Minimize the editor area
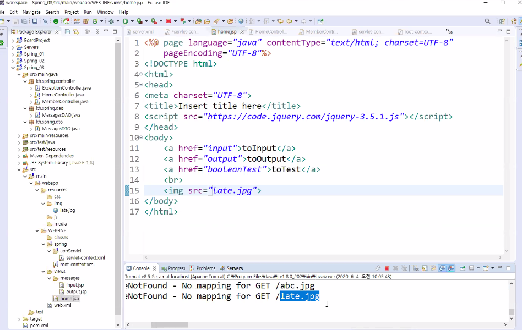The image size is (522, 330). pyautogui.click(x=499, y=31)
